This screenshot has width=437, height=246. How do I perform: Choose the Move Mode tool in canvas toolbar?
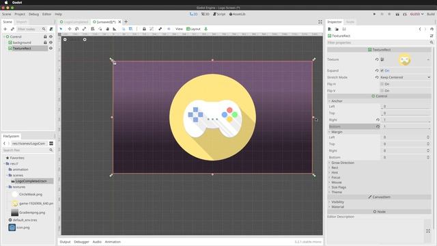point(70,29)
